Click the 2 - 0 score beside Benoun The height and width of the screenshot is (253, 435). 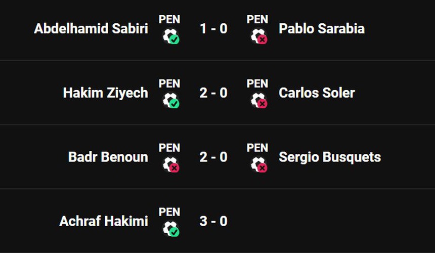[213, 157]
